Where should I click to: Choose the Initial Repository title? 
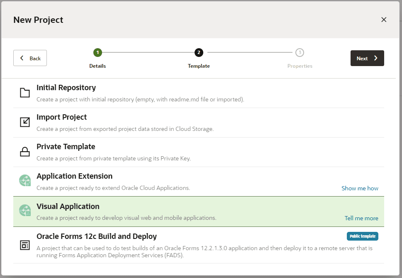coord(66,88)
